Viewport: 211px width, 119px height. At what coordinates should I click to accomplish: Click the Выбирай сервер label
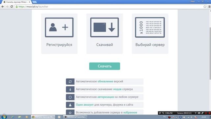(x=150, y=45)
